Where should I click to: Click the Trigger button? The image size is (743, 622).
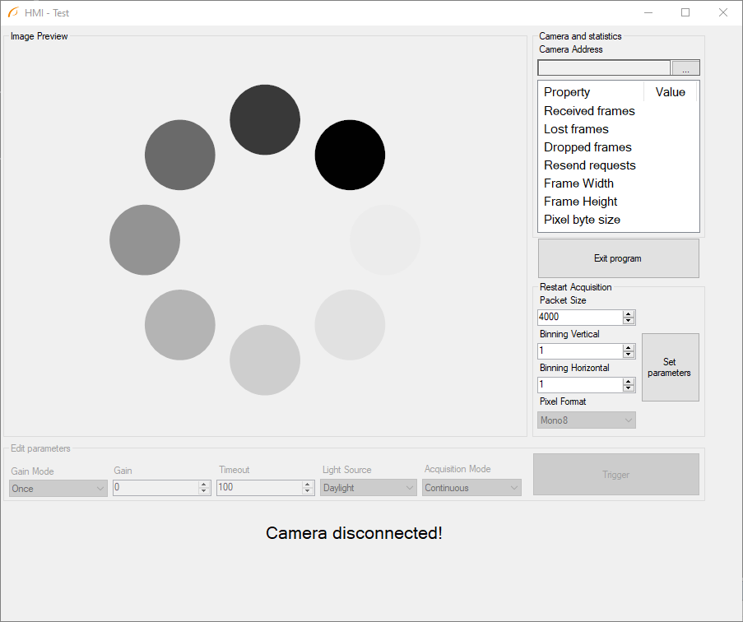tap(615, 475)
